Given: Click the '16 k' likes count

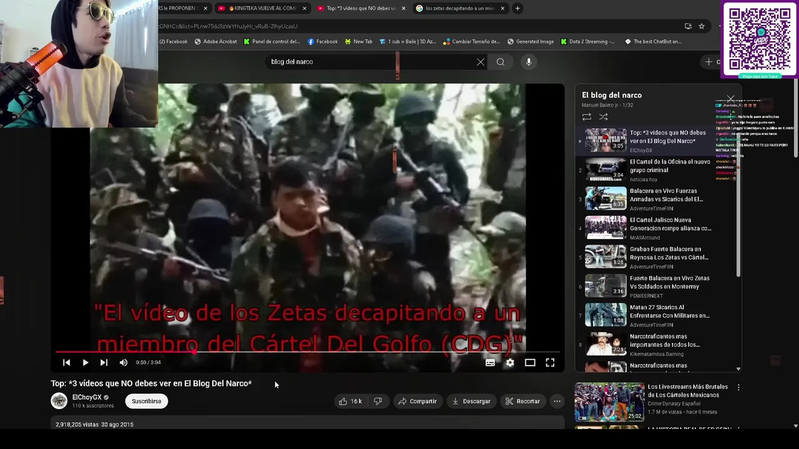Looking at the screenshot, I should pos(356,401).
